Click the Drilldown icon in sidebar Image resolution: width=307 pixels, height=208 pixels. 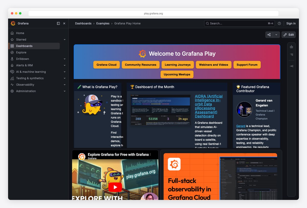tap(12, 59)
